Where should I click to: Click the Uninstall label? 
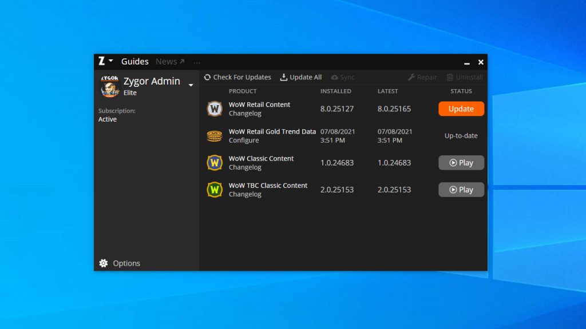[469, 77]
